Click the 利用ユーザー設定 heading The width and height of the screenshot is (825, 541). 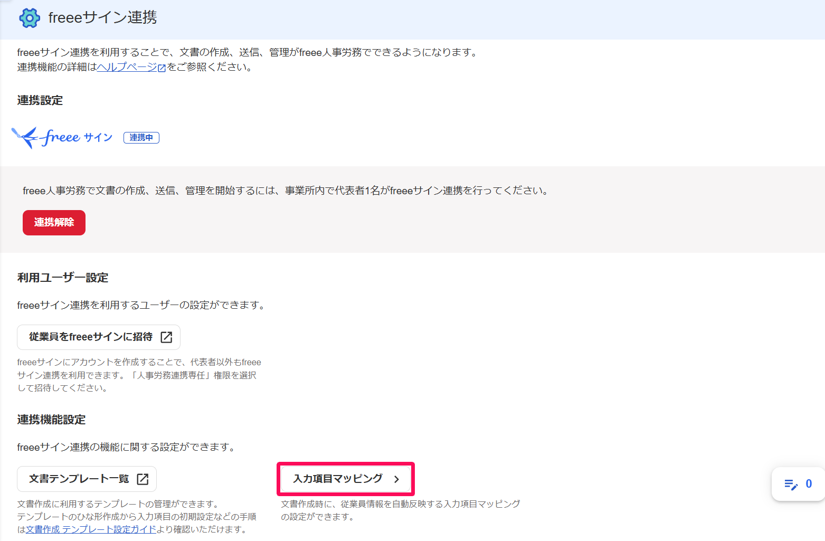point(63,278)
